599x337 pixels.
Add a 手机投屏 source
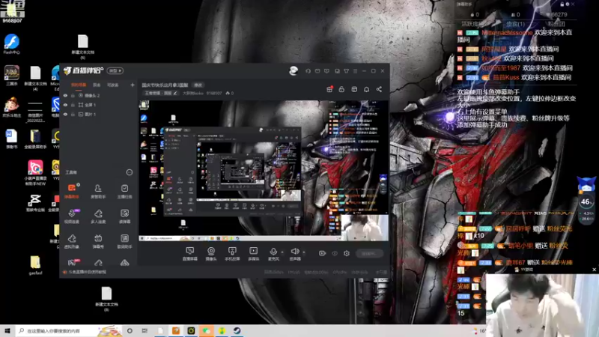pos(232,254)
